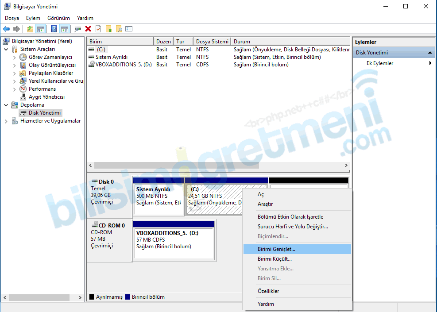Choose Birimi Genişlet from context menu
Screen dimensions: 437x312
tap(276, 249)
